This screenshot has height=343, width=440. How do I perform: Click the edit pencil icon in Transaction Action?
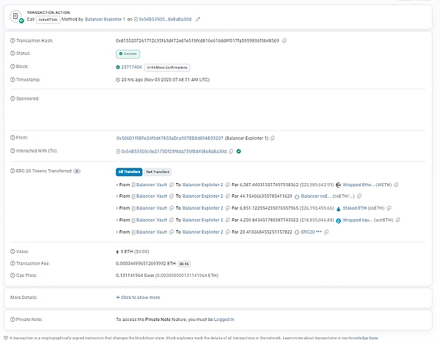click(x=197, y=18)
